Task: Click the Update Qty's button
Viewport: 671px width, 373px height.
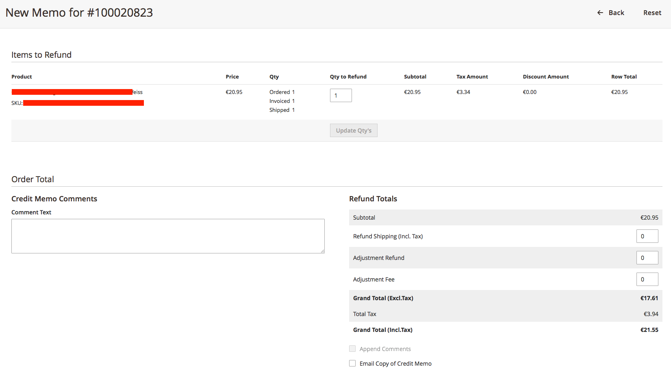Action: click(x=353, y=130)
